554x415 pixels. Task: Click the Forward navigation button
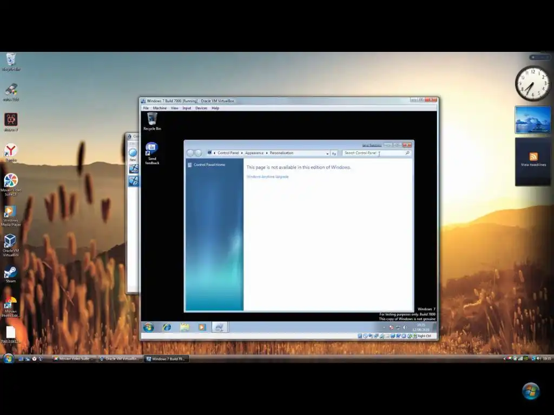(x=198, y=153)
